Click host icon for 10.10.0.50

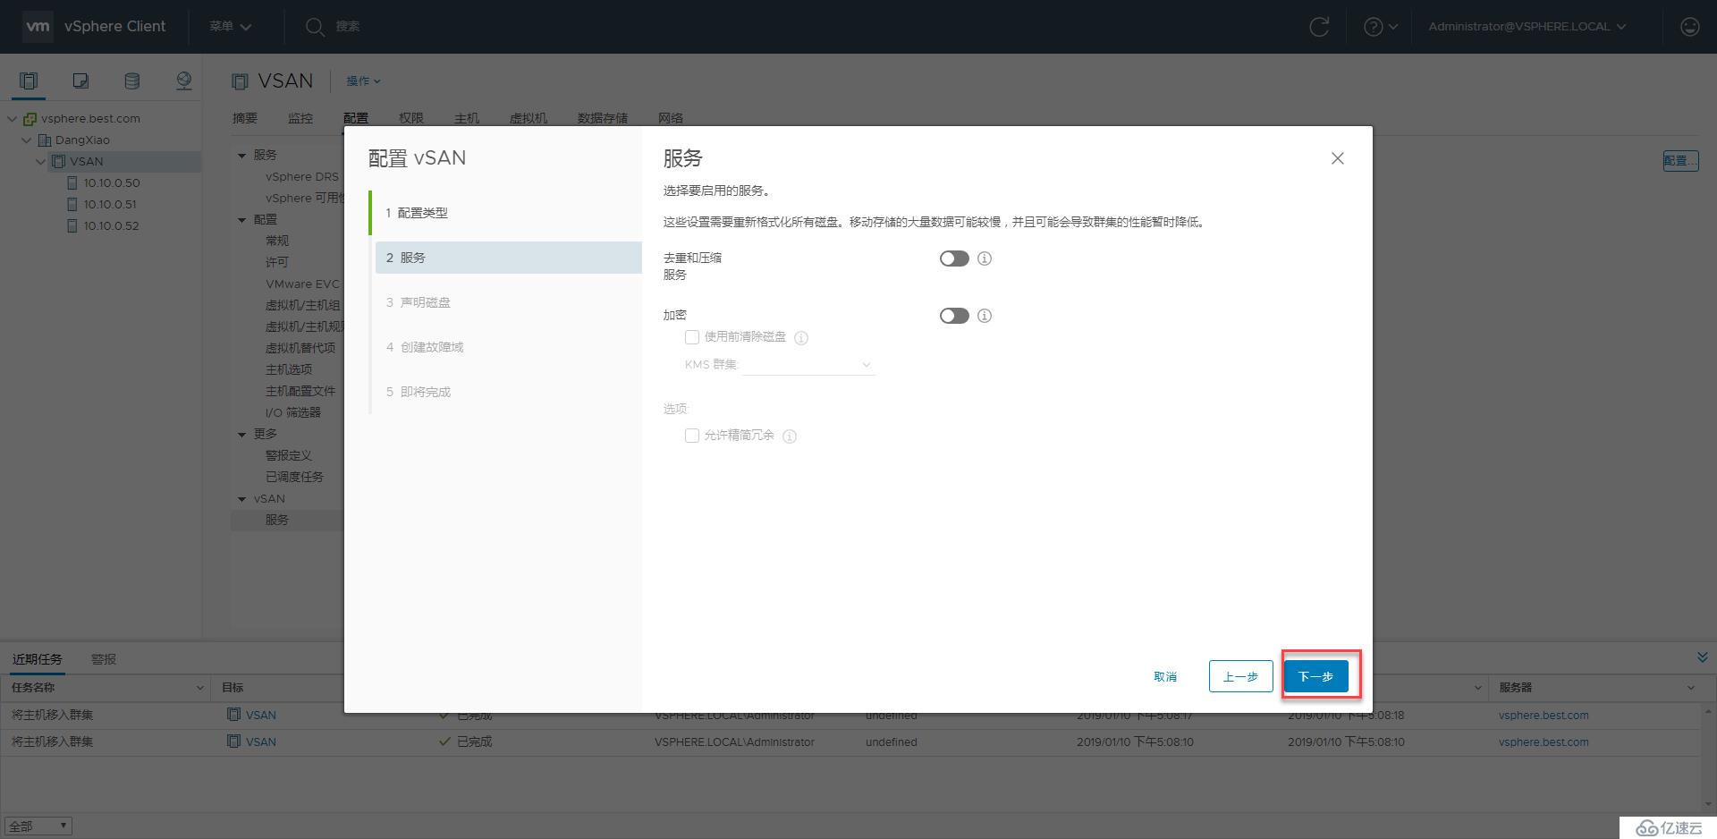click(x=72, y=183)
